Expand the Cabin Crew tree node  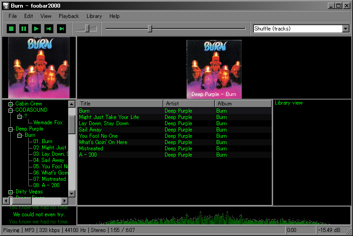(10, 104)
